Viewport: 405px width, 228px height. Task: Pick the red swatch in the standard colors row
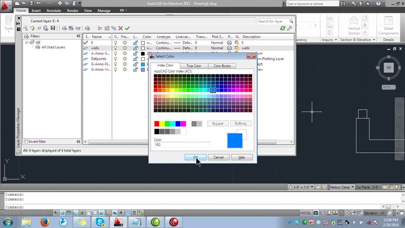pos(157,124)
